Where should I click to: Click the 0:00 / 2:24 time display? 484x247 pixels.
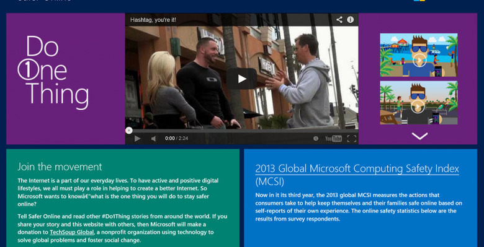tap(177, 139)
